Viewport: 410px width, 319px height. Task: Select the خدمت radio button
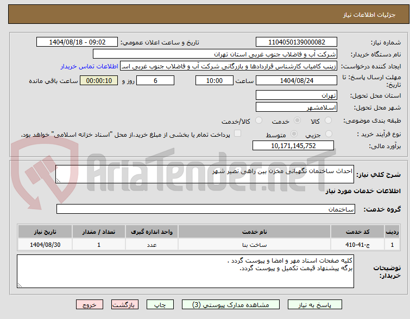[x=297, y=120]
